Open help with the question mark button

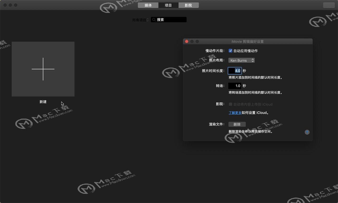(x=307, y=132)
